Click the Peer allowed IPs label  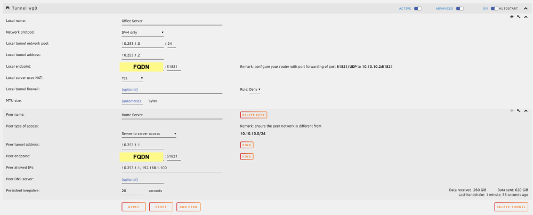(20, 168)
